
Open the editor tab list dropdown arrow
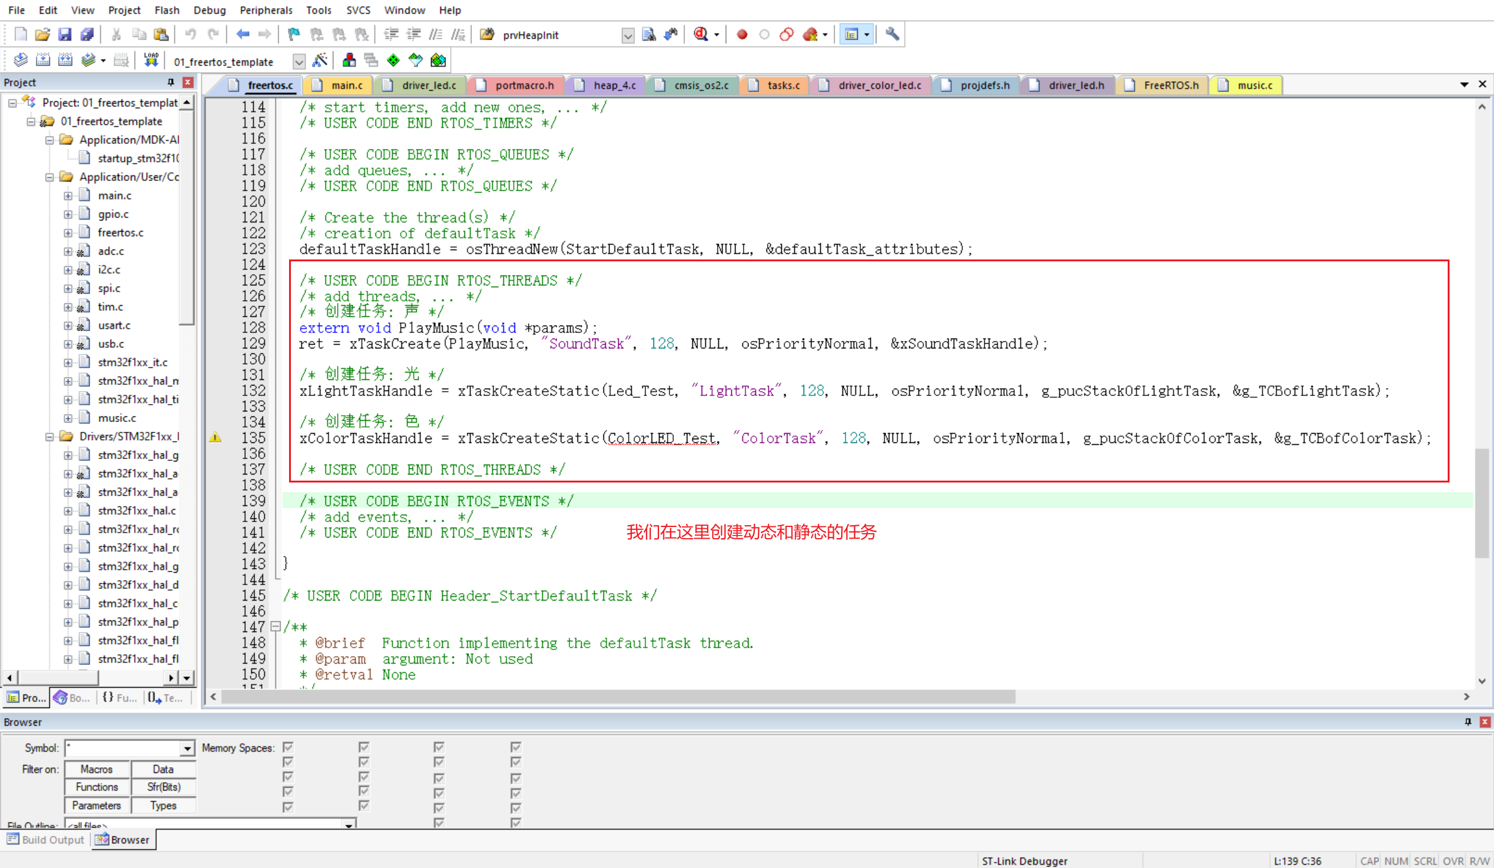[x=1464, y=84]
